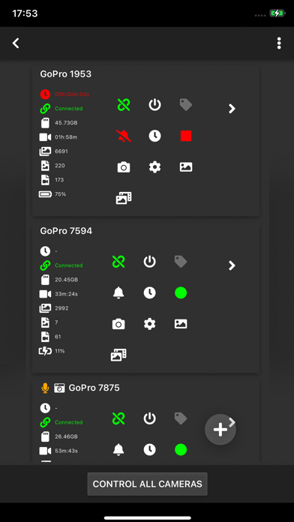Toggle the bell beep on GoPro 7594

(x=118, y=292)
